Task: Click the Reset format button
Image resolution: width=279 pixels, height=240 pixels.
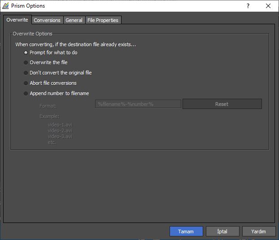Action: click(x=222, y=104)
